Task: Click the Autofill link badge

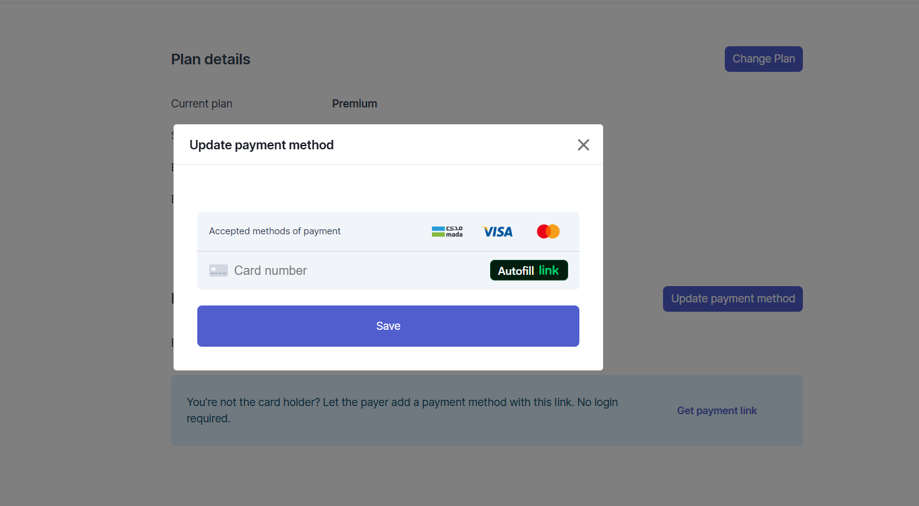Action: tap(528, 270)
